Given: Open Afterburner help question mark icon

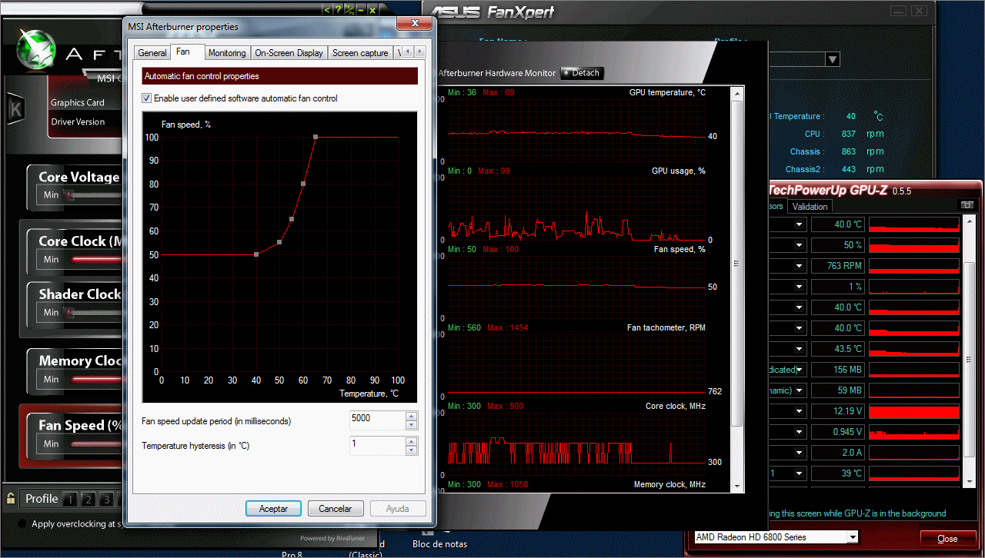Looking at the screenshot, I should pos(338,10).
